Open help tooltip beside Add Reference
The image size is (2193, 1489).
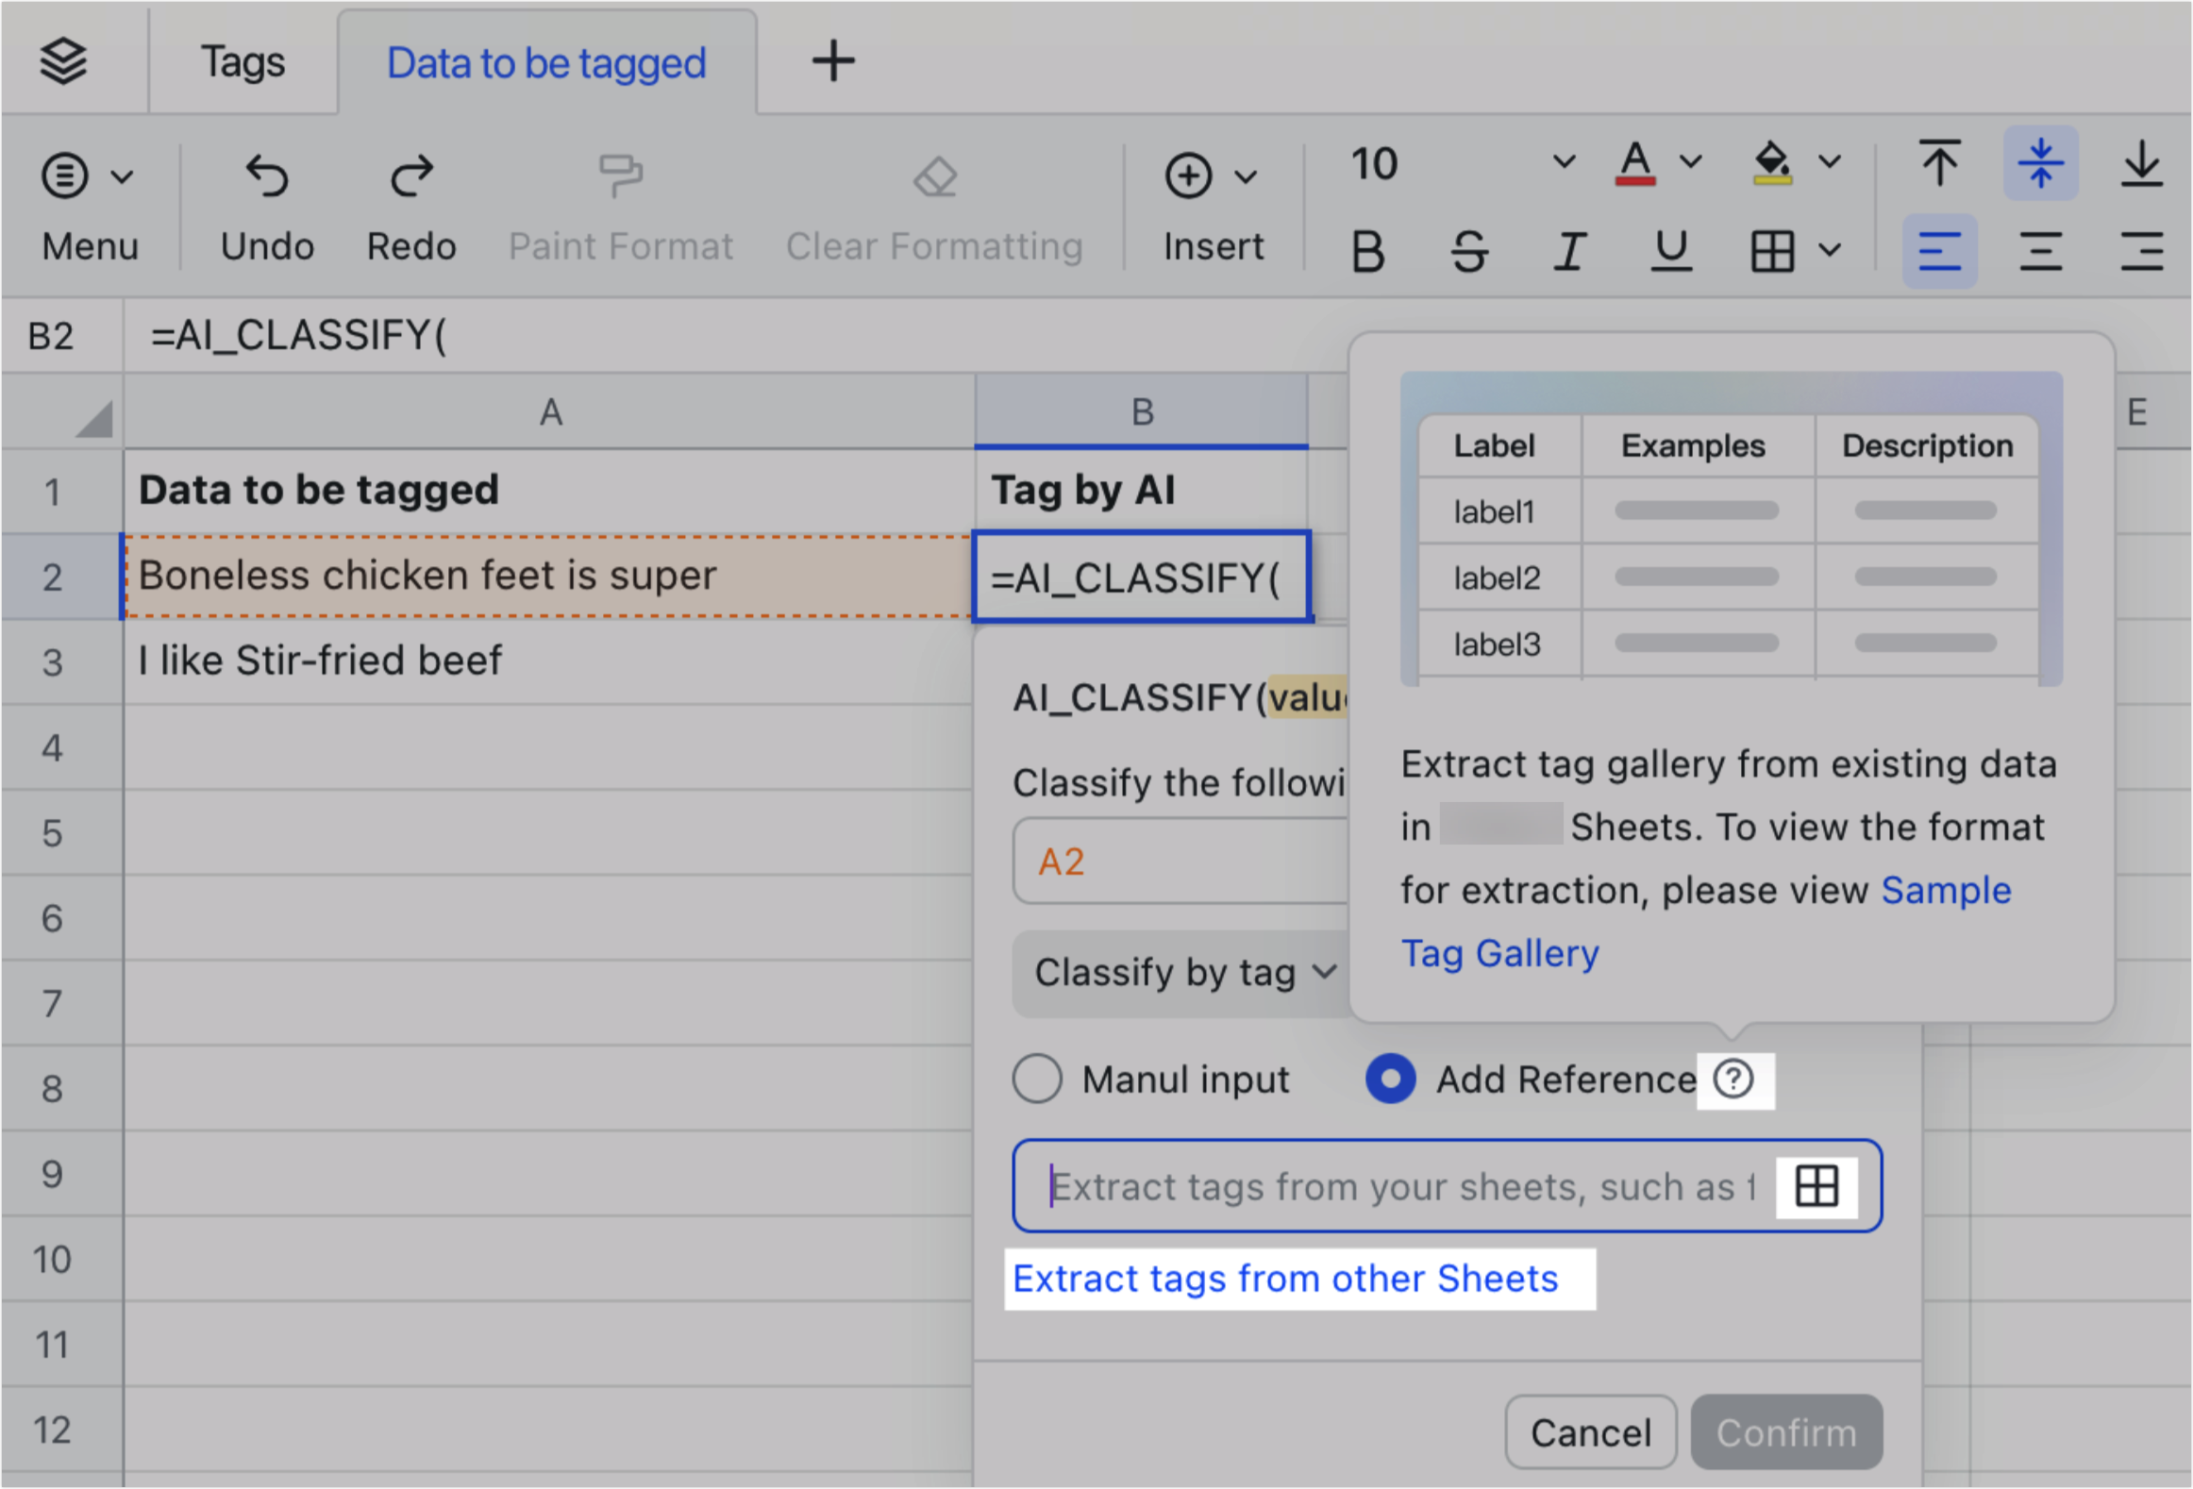pos(1734,1079)
